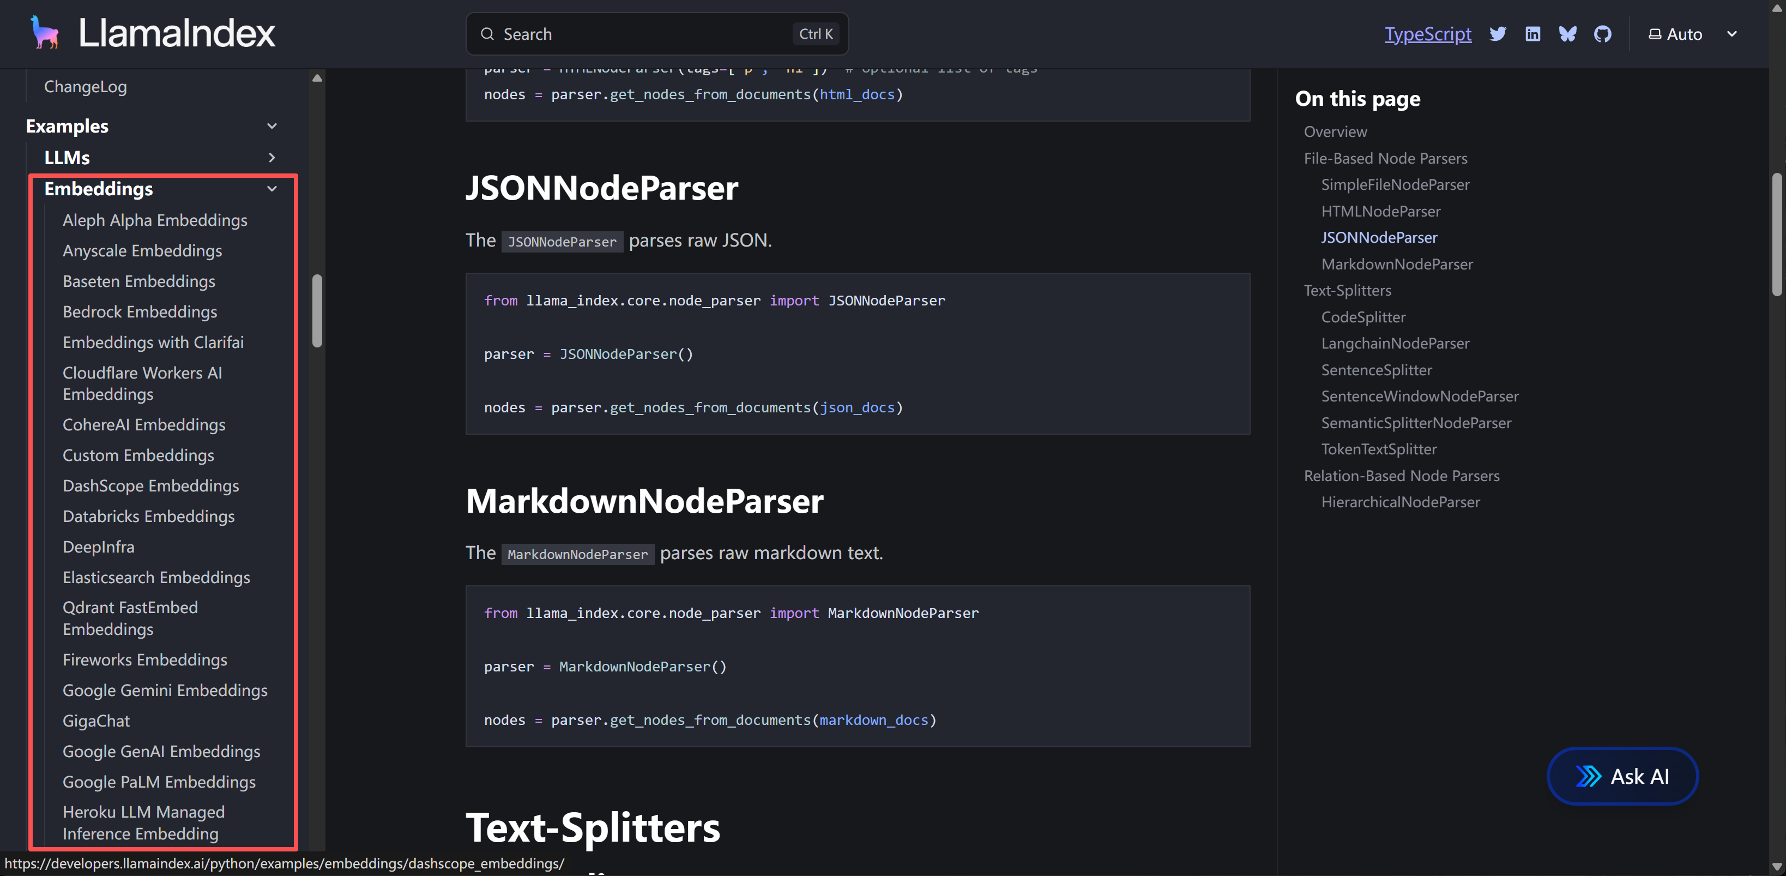Open CohereAI Embeddings example
The width and height of the screenshot is (1786, 876).
pos(143,424)
